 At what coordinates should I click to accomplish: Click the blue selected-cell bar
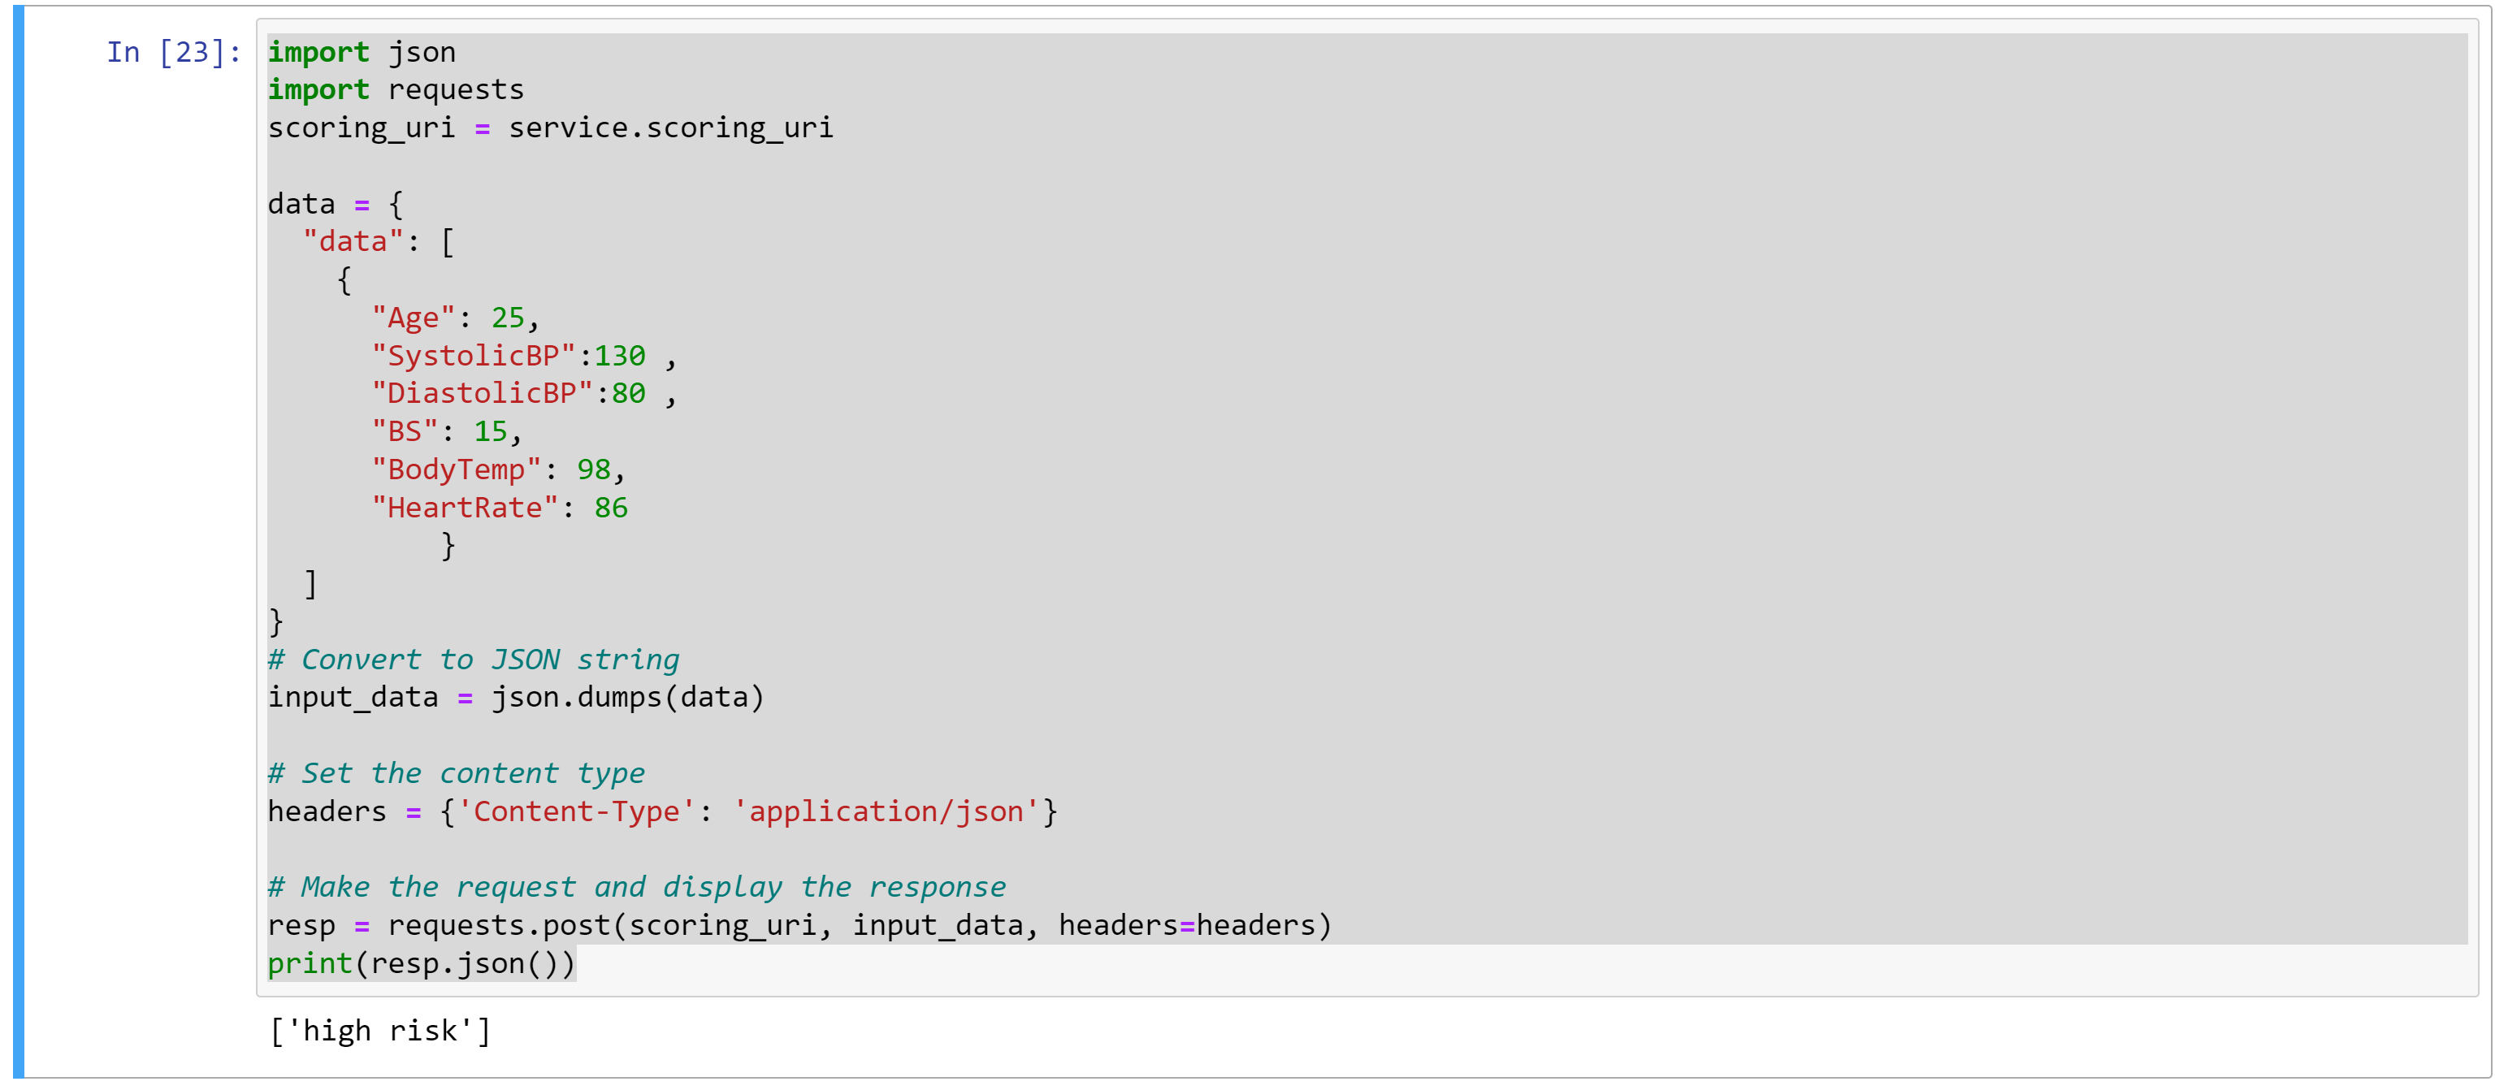[19, 542]
